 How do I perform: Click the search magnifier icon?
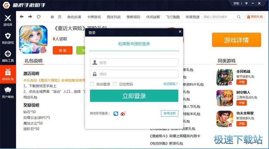click(x=239, y=17)
